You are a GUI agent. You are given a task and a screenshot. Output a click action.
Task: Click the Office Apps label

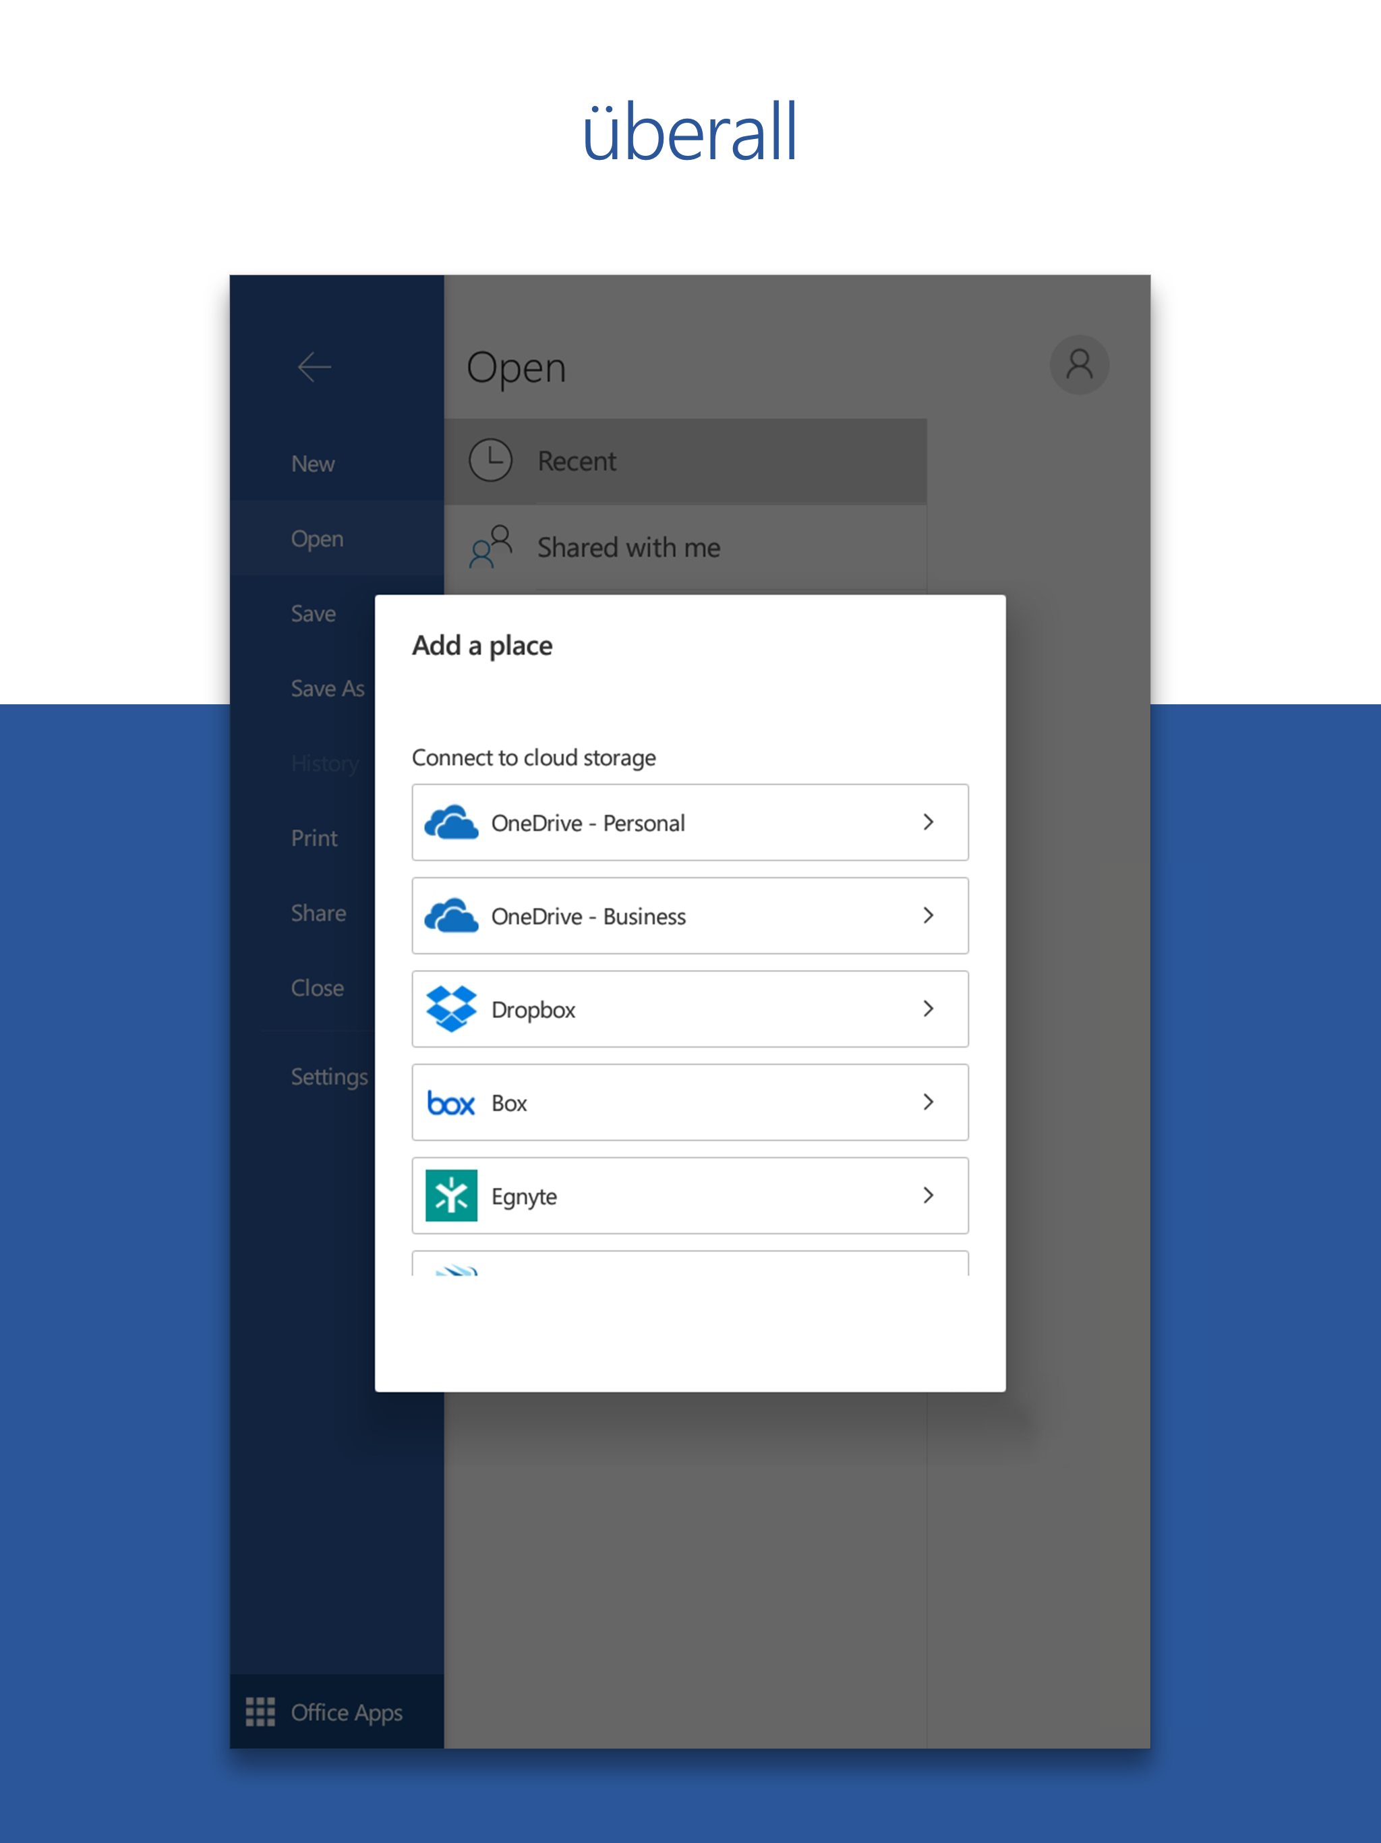[347, 1712]
